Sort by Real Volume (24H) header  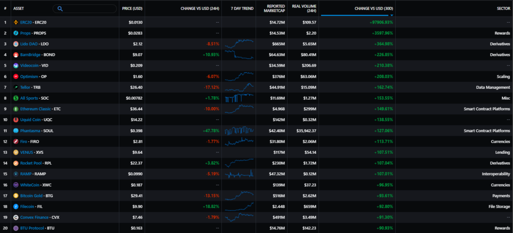(304, 9)
